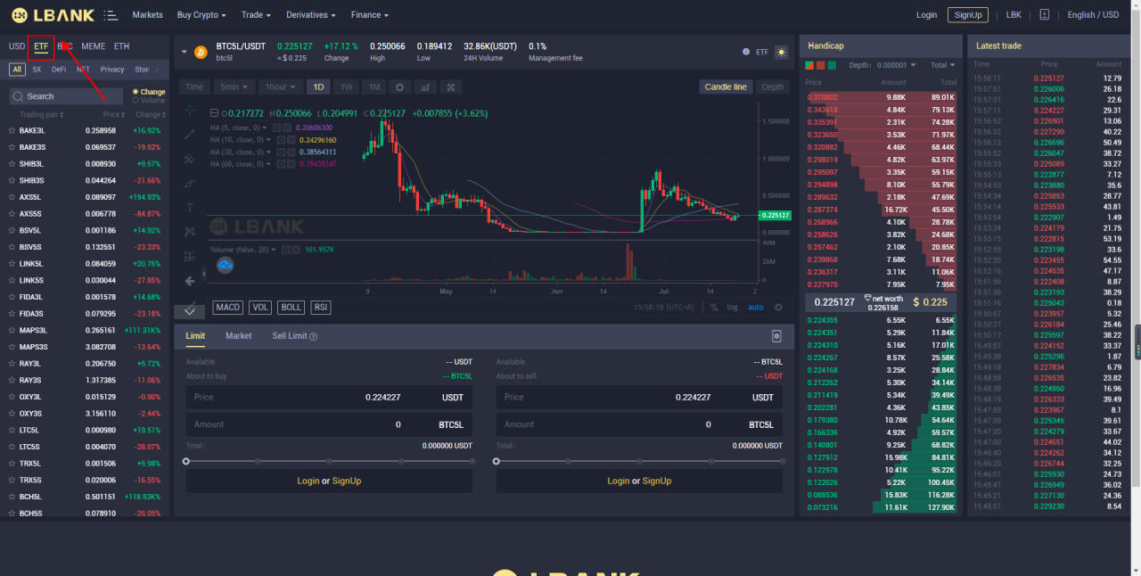This screenshot has height=576, width=1141.
Task: Click the LBK link in header
Action: (x=1014, y=15)
